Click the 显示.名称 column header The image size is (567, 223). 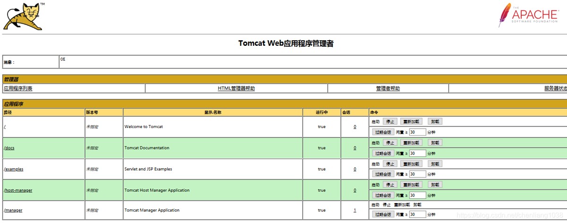(213, 112)
